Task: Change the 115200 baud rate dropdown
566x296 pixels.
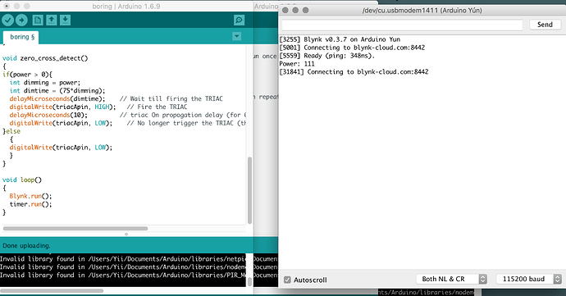Action: [x=529, y=279]
